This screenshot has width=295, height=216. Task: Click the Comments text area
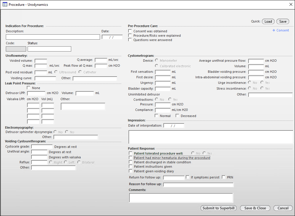pos(181,198)
